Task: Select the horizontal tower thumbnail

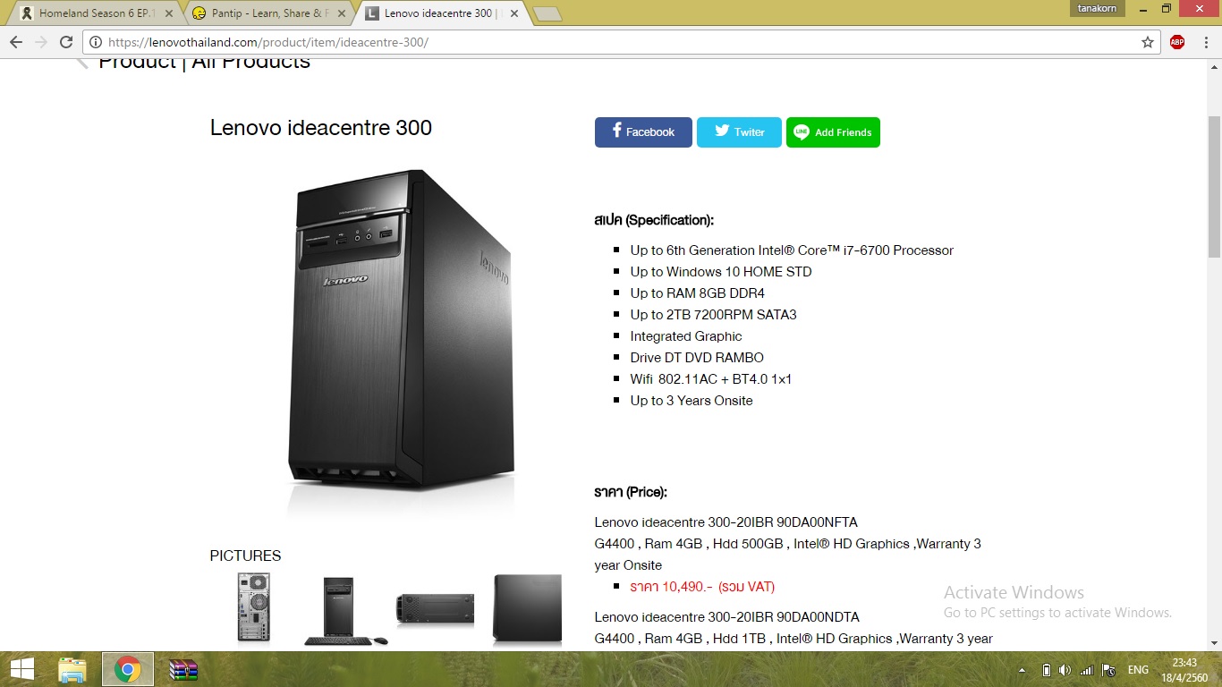Action: [x=436, y=609]
